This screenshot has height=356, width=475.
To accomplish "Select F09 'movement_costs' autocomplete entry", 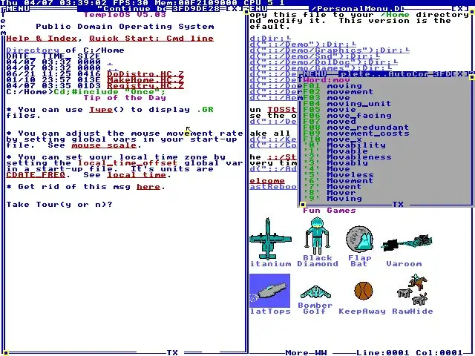I will coord(356,133).
